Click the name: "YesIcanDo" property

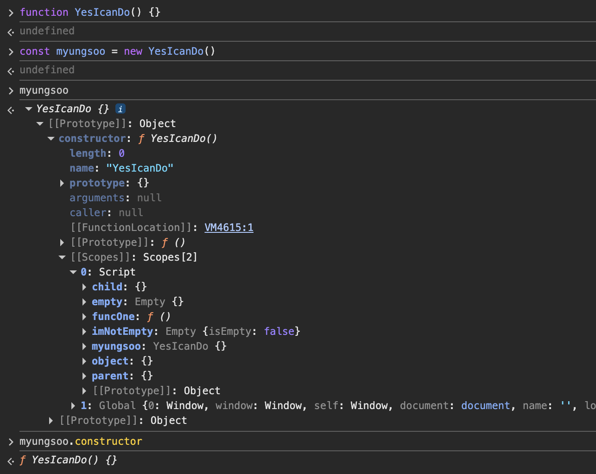coord(121,168)
